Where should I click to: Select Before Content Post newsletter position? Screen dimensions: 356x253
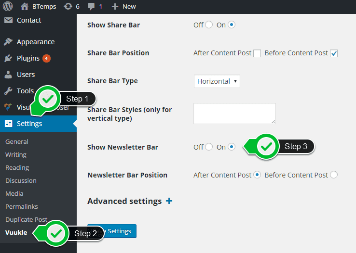tap(334, 175)
